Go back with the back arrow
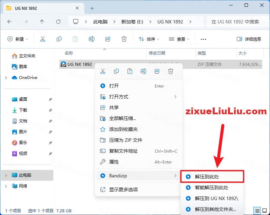 [x=9, y=22]
